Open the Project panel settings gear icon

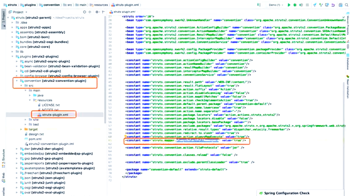point(97,12)
